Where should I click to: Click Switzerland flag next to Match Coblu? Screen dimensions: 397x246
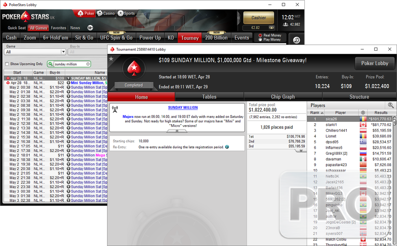pyautogui.click(x=363, y=239)
